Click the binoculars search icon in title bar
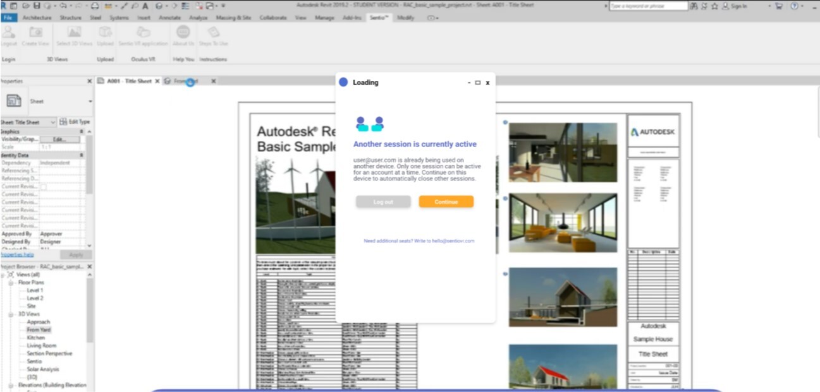 click(x=695, y=6)
